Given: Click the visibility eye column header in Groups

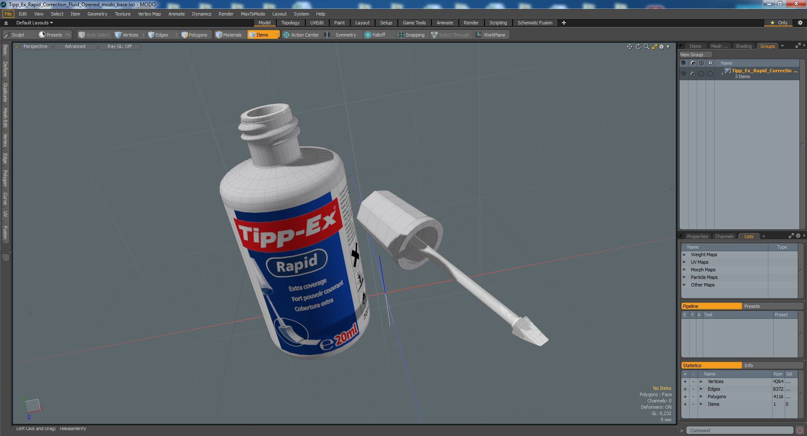Looking at the screenshot, I should (683, 63).
